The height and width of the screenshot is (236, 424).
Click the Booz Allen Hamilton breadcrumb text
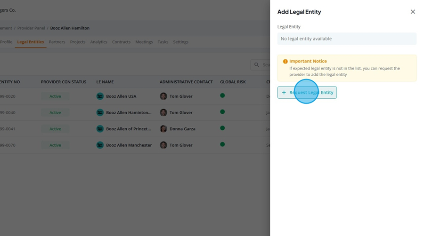click(x=70, y=28)
